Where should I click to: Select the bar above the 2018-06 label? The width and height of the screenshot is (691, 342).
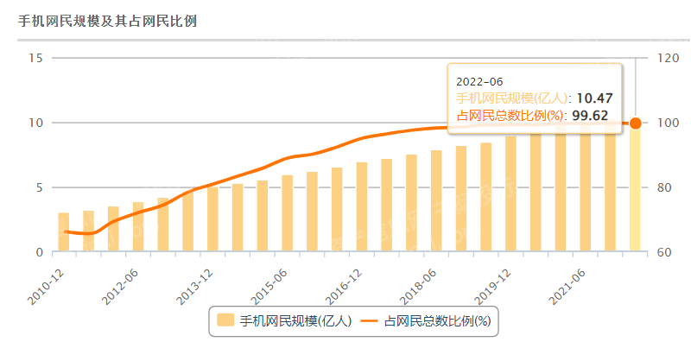point(436,201)
